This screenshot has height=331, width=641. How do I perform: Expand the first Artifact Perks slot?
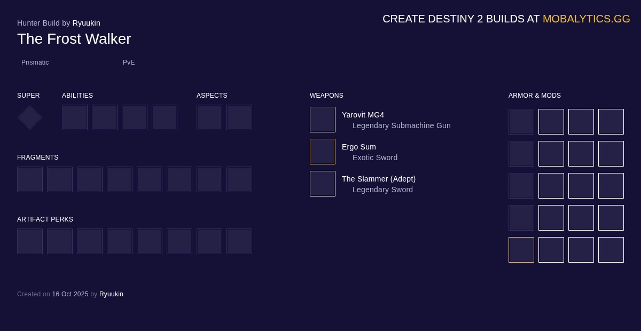[30, 241]
